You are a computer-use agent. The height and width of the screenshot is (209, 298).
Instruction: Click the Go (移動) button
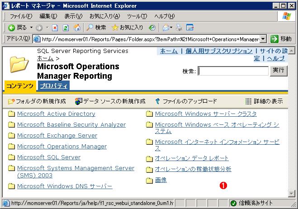[x=281, y=39]
